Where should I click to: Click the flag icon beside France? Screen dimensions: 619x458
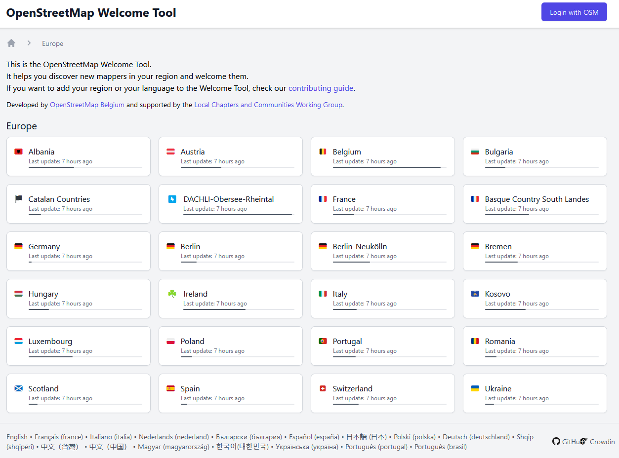323,199
